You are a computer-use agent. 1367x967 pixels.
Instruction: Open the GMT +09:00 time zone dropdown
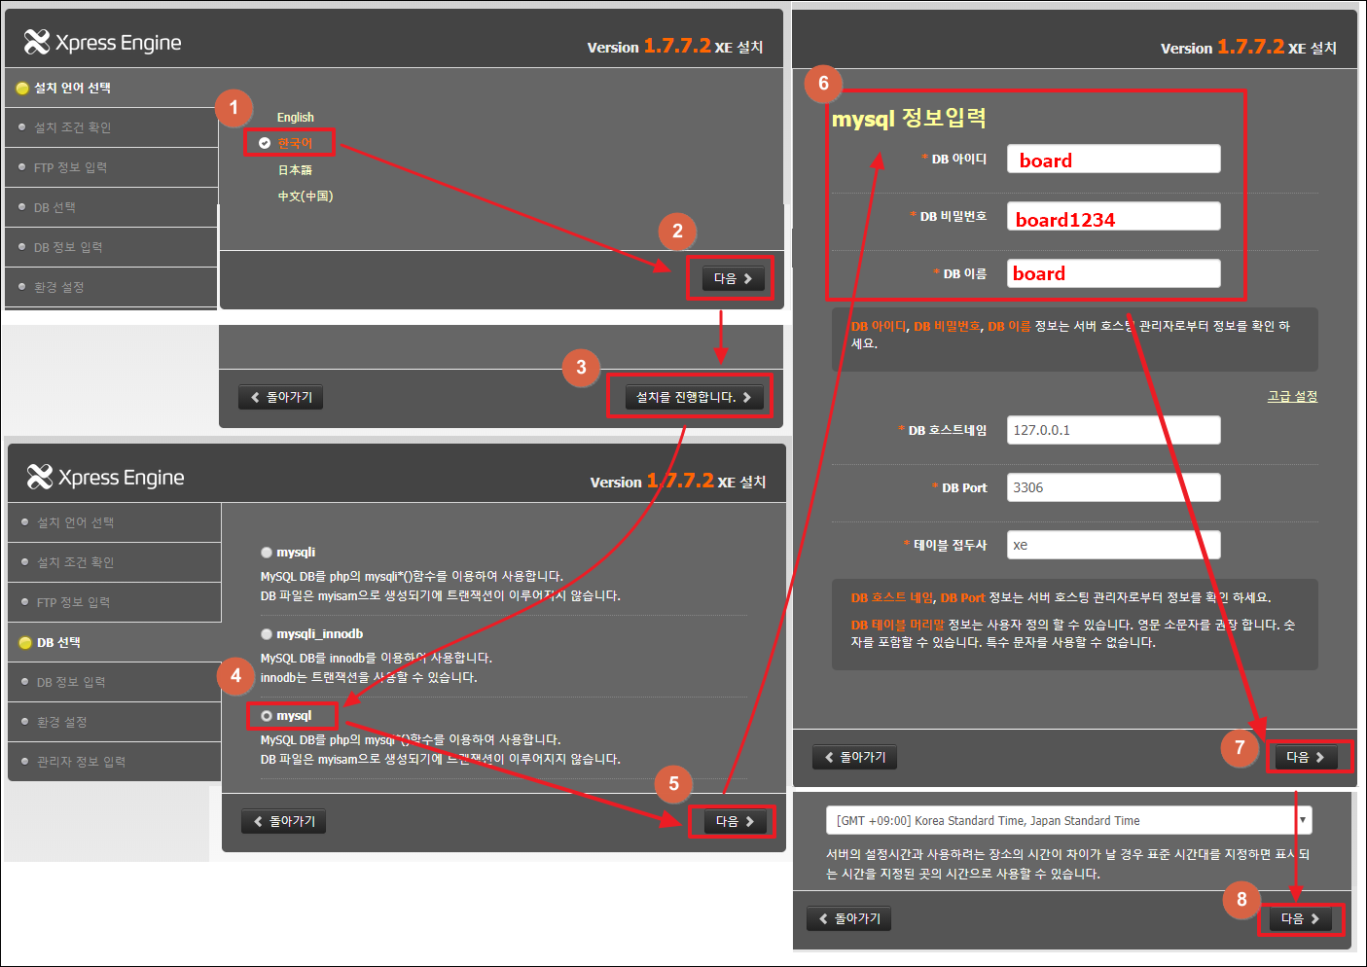coord(1068,820)
